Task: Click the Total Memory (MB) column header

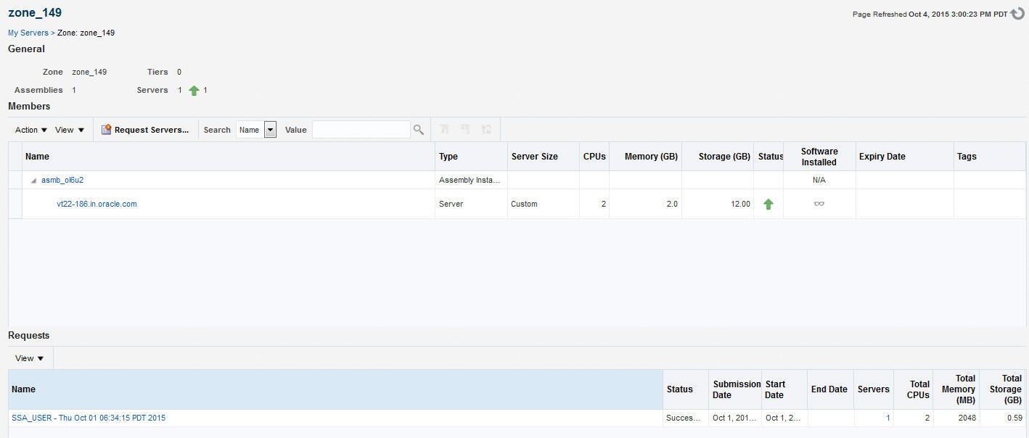Action: 956,389
